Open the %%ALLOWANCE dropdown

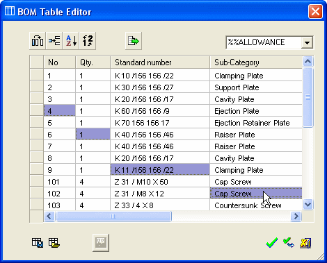point(308,43)
